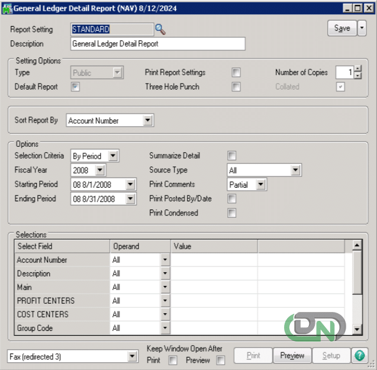The height and width of the screenshot is (370, 377).
Task: Click the Report Setting lookup magnifier icon
Action: 160,30
